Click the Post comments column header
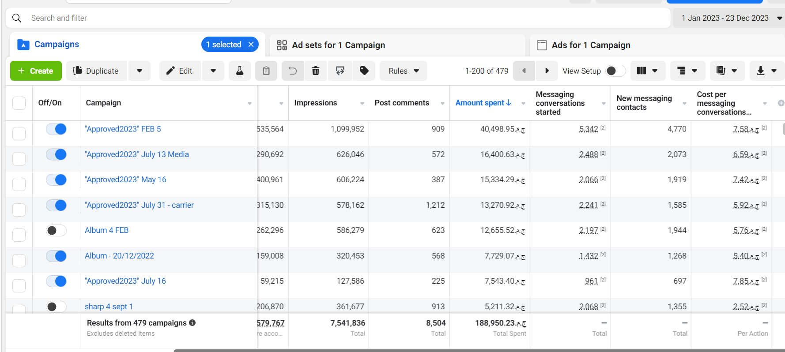 tap(402, 103)
